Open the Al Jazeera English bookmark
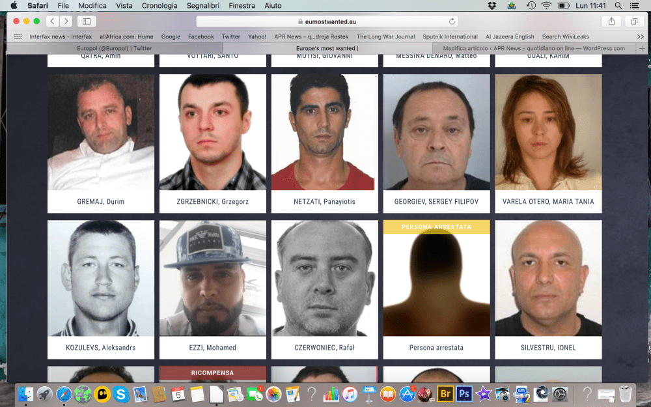 (510, 37)
